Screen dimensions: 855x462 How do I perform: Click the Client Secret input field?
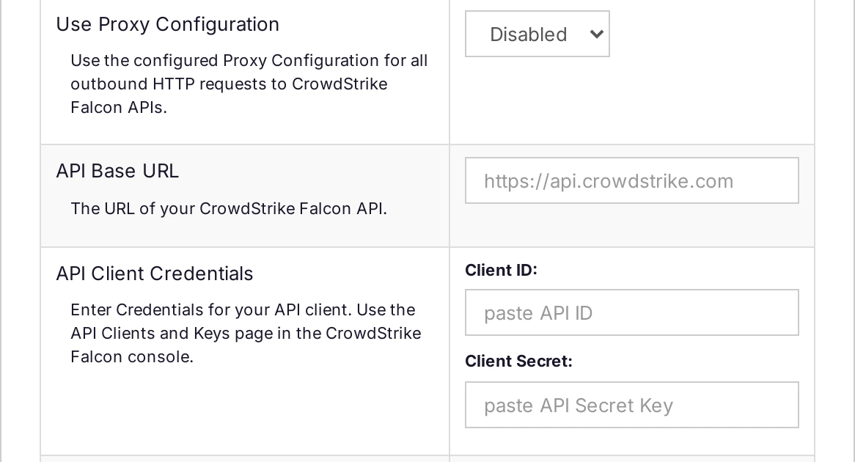tap(631, 405)
